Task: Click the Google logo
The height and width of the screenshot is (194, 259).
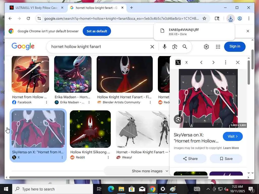Action: point(23,46)
